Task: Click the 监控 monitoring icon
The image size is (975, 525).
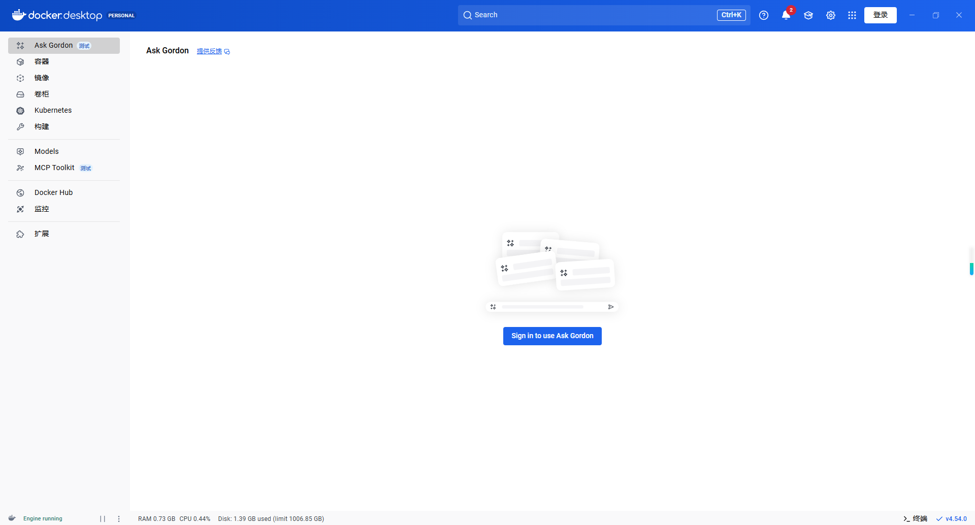Action: click(x=20, y=209)
